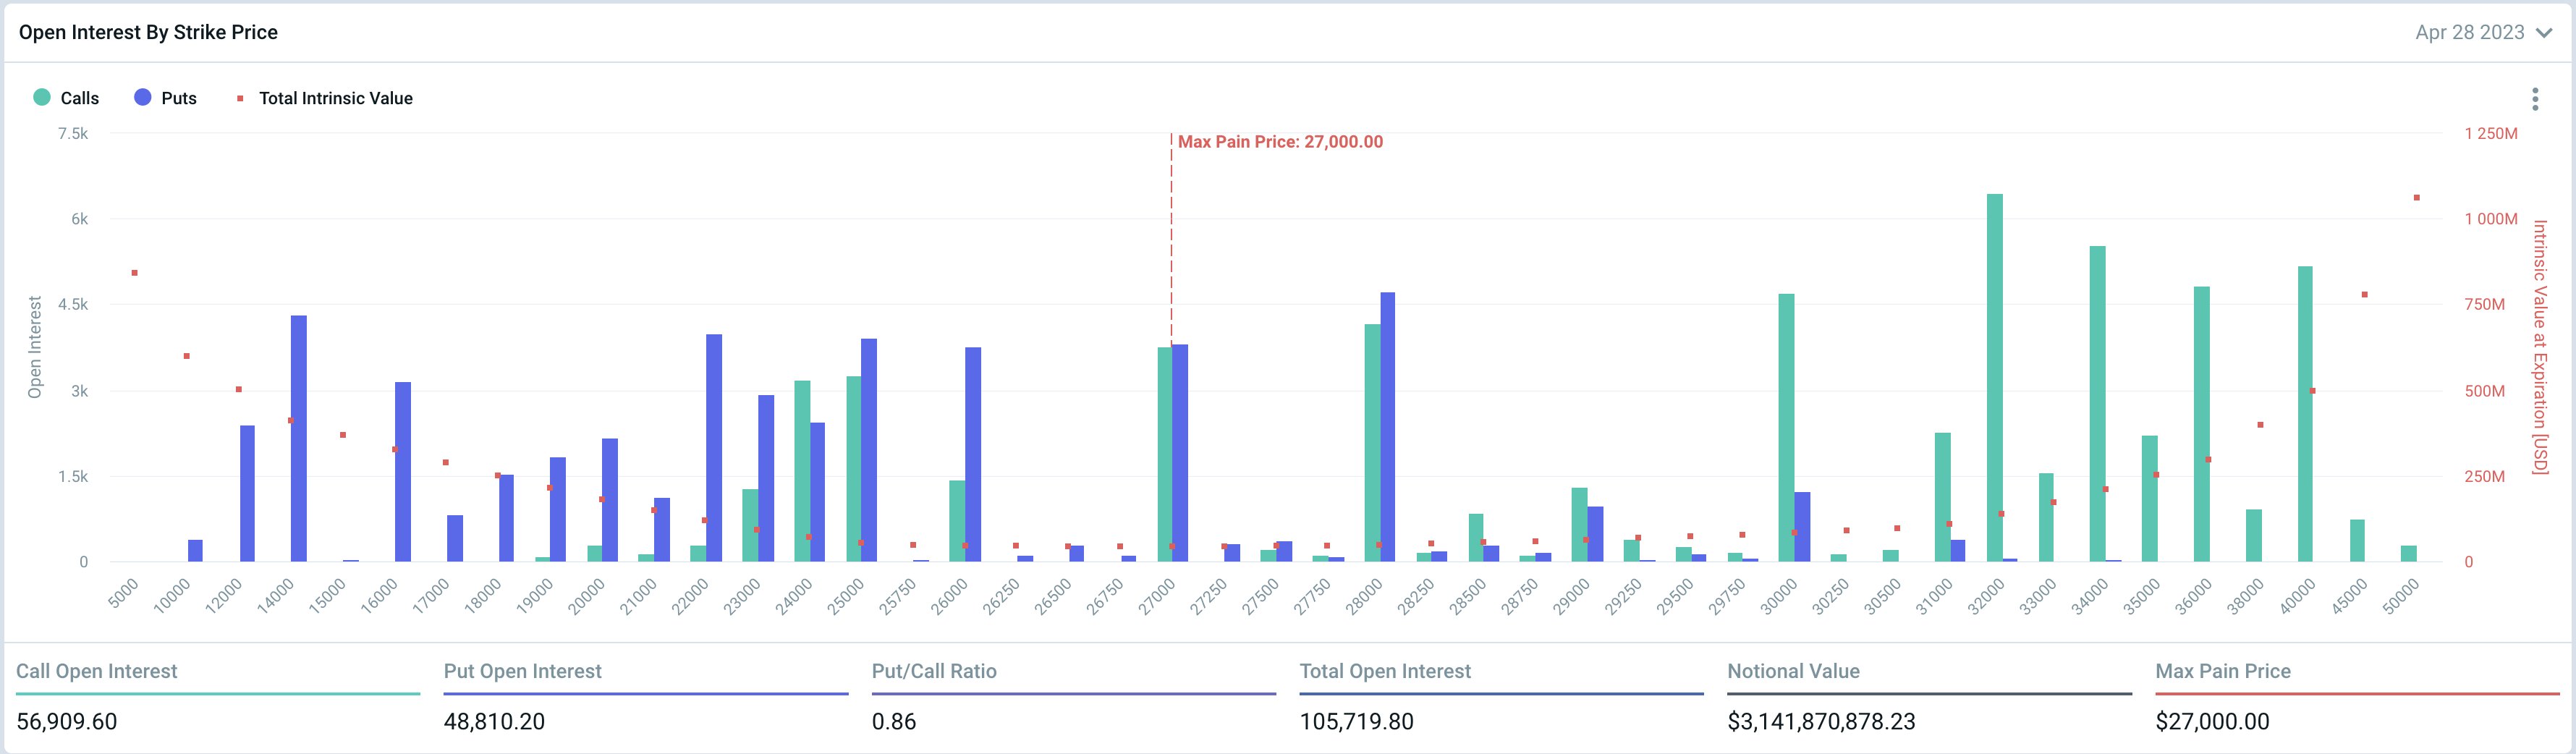Image resolution: width=2576 pixels, height=754 pixels.
Task: Click the Max Pain Price: 27,000.00 label
Action: pos(1280,142)
